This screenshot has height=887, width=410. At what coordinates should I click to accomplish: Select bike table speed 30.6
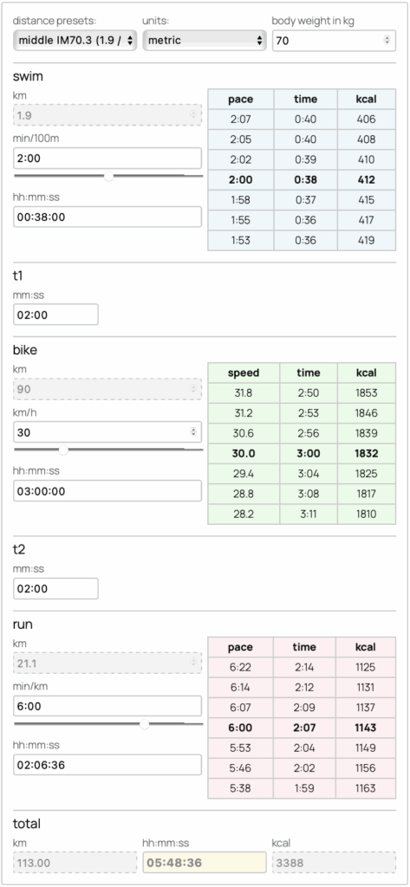[x=243, y=433]
